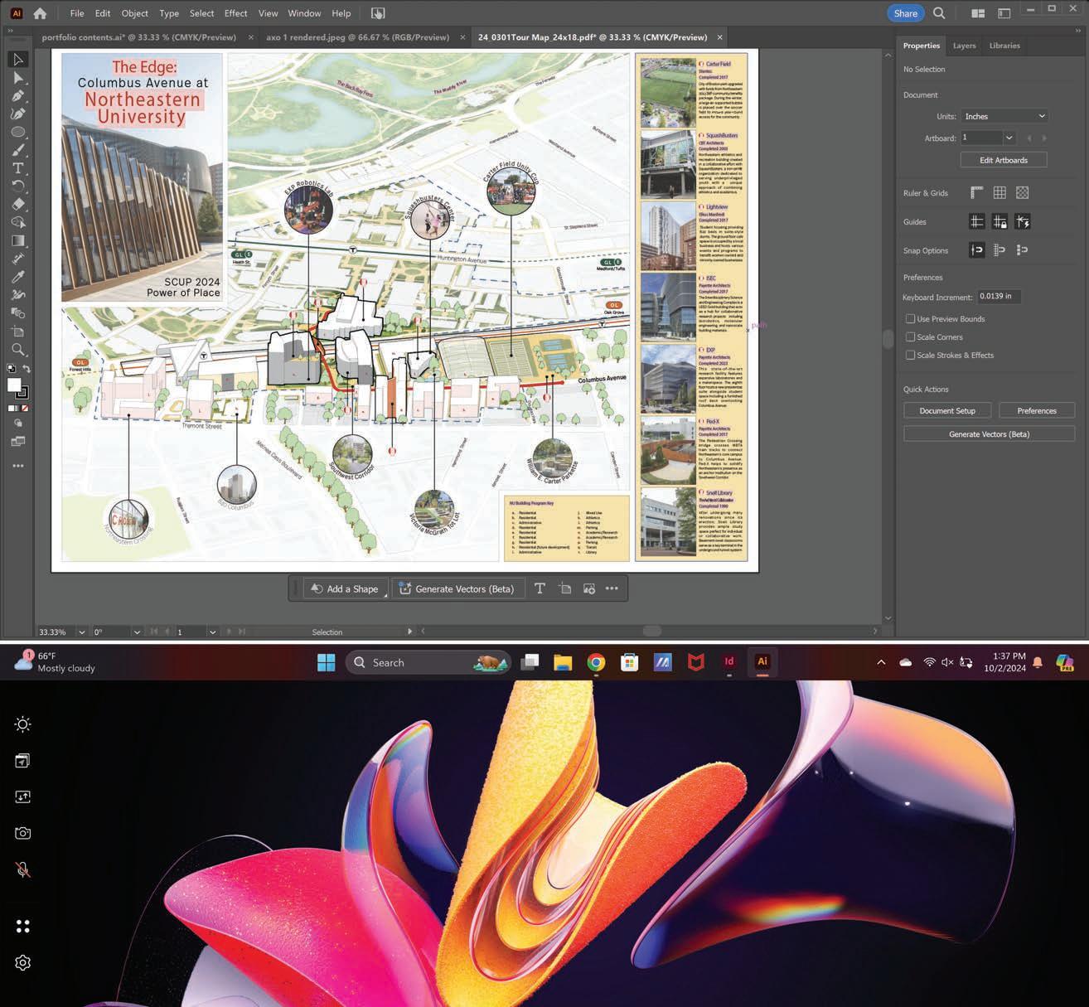The image size is (1089, 1007).
Task: Select the Eraser tool
Action: [x=17, y=204]
